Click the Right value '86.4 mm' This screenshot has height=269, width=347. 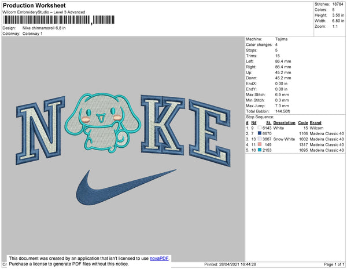283,67
